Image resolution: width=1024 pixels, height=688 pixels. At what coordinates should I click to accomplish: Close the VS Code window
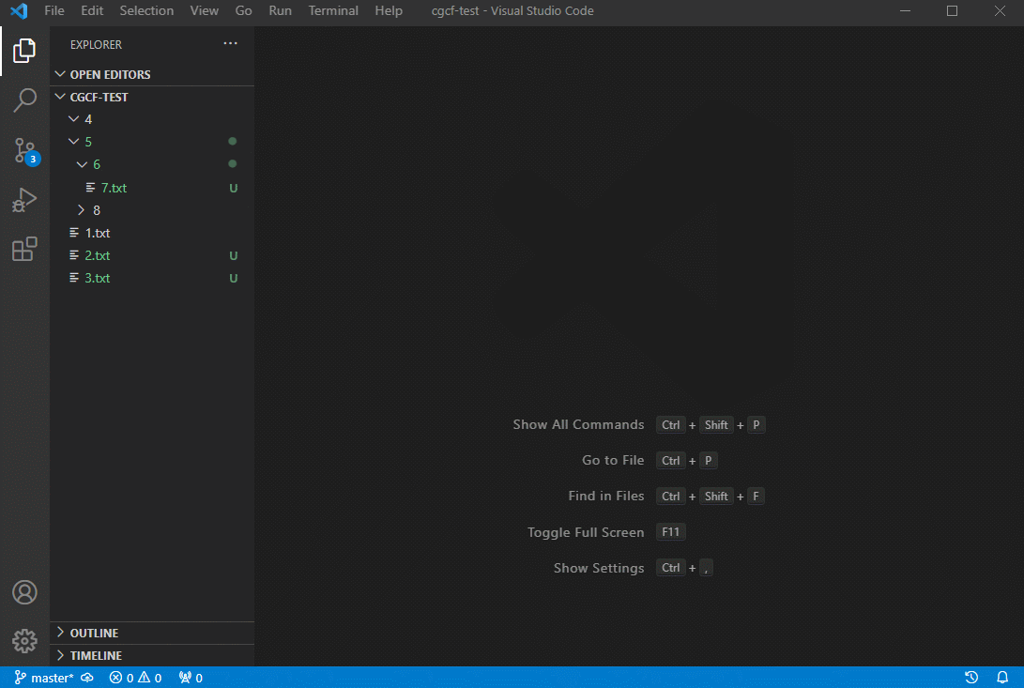pyautogui.click(x=1000, y=10)
